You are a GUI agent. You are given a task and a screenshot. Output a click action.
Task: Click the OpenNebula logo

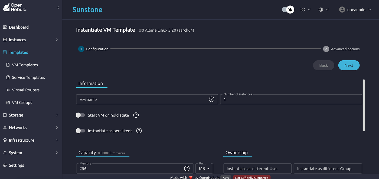15,8
